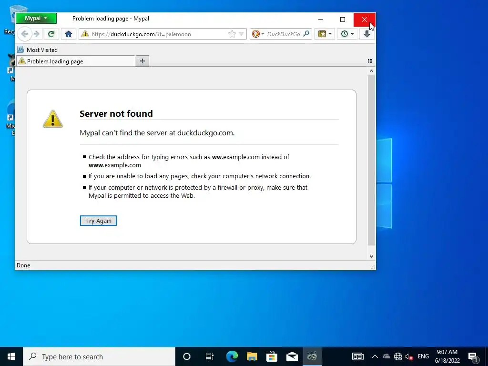Go back with the Back arrow
The image size is (488, 366).
[x=25, y=34]
